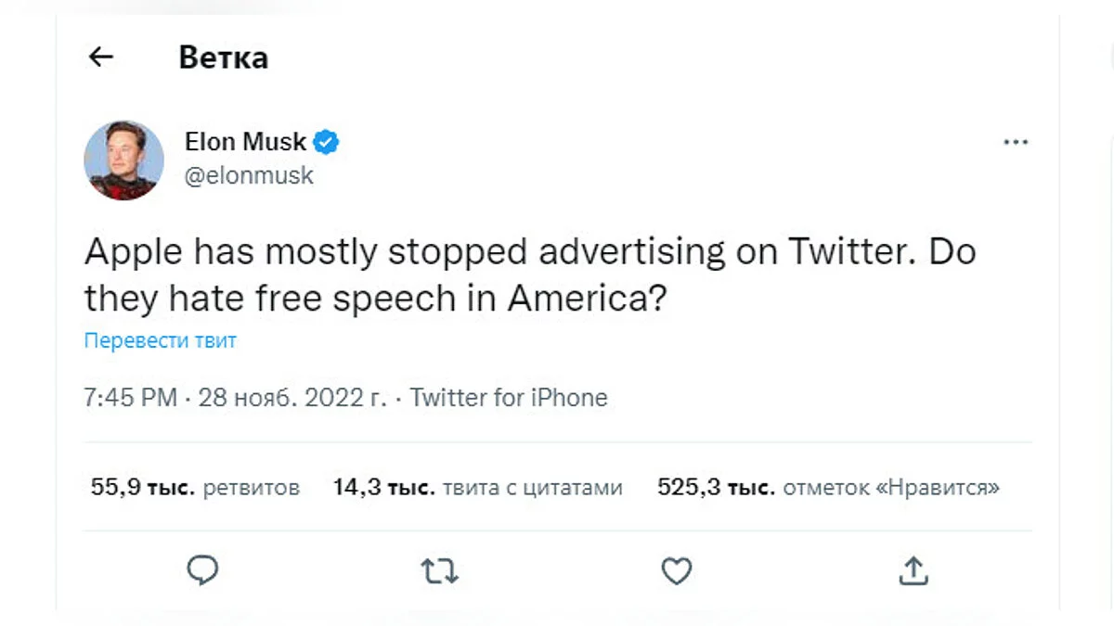Open the Twitter for iPhone source link
This screenshot has width=1114, height=626.
click(x=509, y=398)
